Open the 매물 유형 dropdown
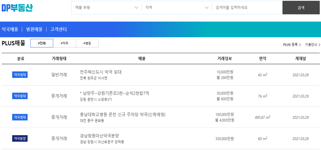 point(107,7)
